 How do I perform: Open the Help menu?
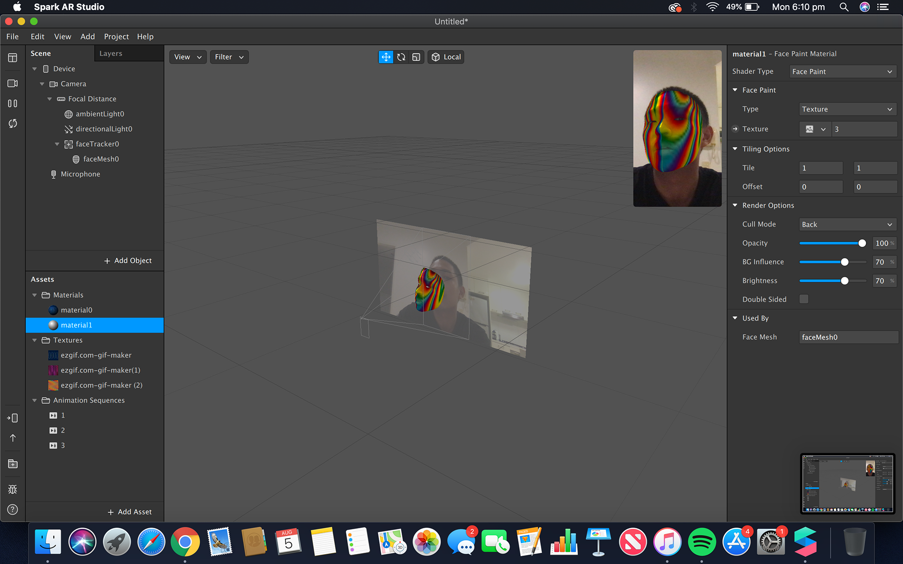[x=145, y=37]
